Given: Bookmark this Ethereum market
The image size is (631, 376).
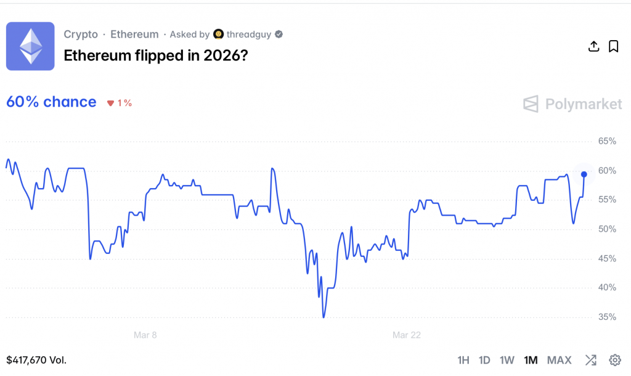Looking at the screenshot, I should click(x=613, y=46).
